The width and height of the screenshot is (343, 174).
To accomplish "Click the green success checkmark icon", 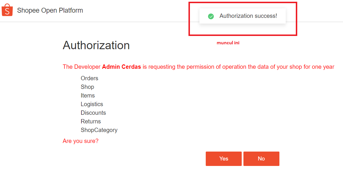I will coord(211,16).
